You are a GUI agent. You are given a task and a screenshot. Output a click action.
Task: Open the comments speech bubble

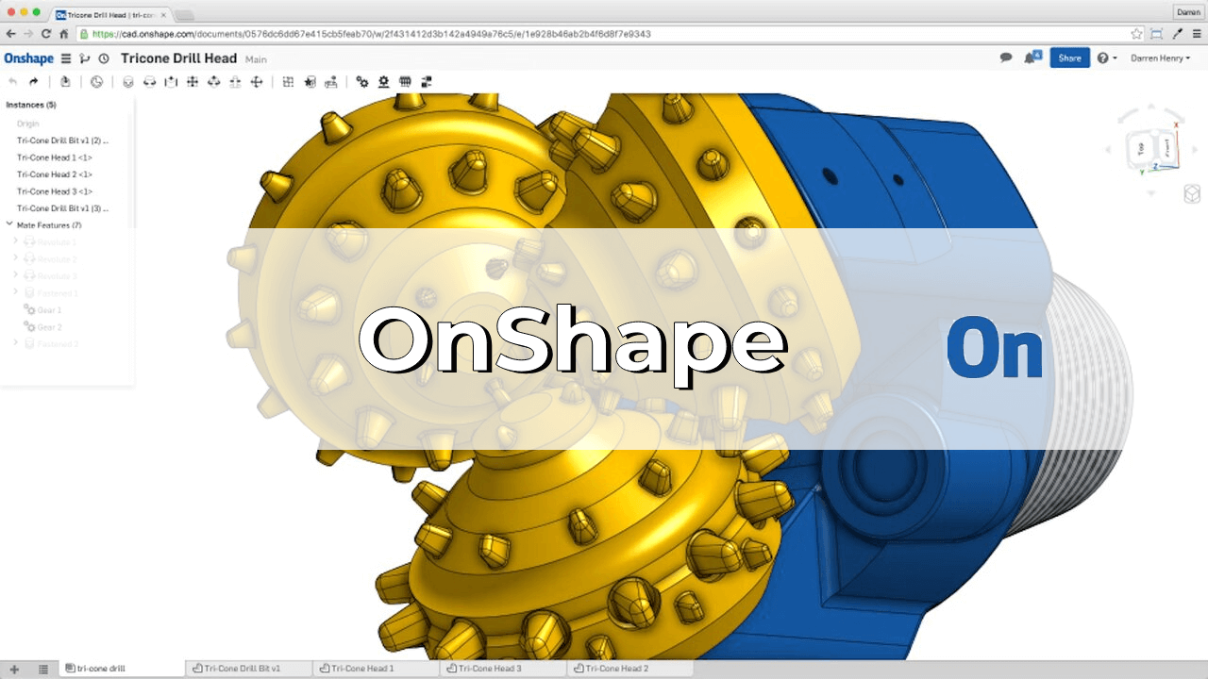click(x=1006, y=58)
